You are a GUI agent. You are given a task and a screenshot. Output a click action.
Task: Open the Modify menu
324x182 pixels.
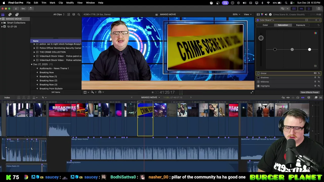coord(70,3)
